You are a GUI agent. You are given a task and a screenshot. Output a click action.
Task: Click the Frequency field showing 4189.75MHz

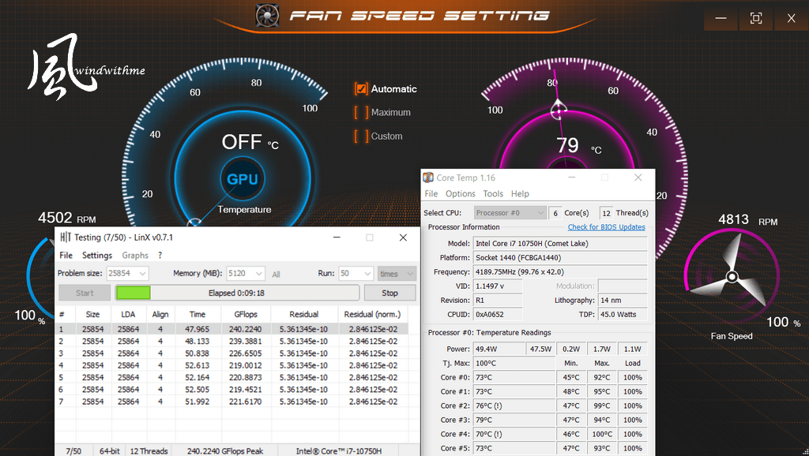click(x=560, y=271)
